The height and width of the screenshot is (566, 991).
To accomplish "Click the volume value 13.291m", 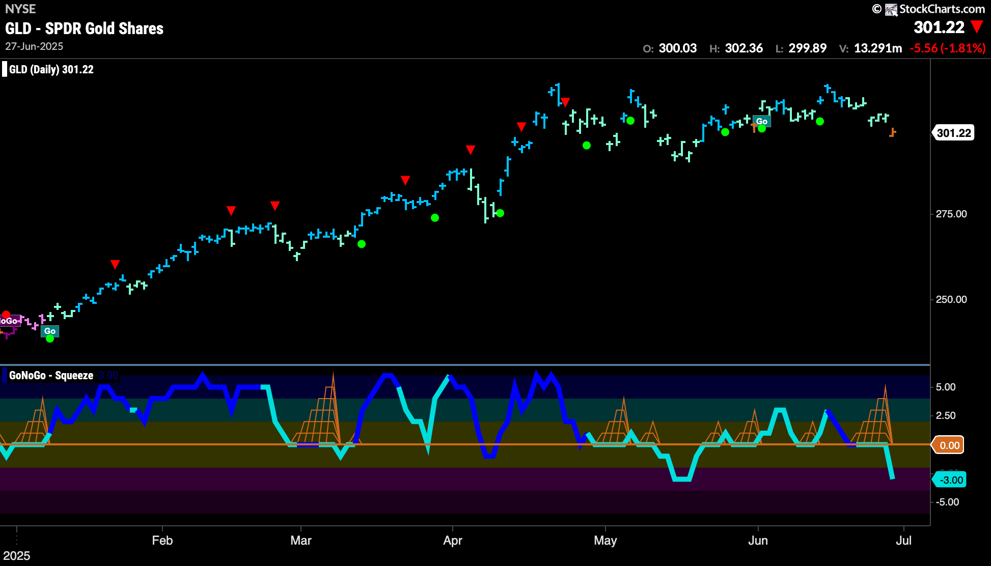I will 878,48.
